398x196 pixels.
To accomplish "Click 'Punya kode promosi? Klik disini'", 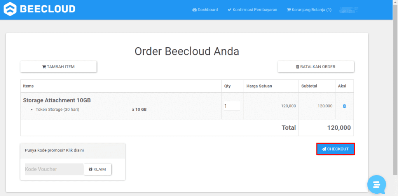I will tap(54, 150).
